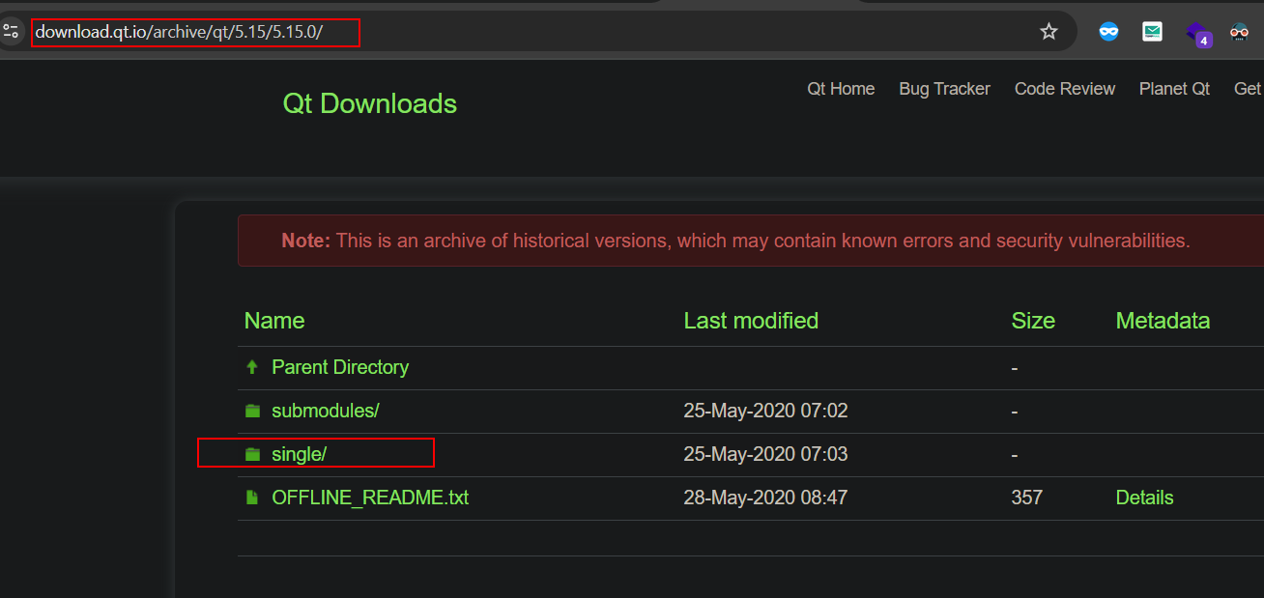Select the file size value 357
1264x598 pixels.
click(1026, 498)
